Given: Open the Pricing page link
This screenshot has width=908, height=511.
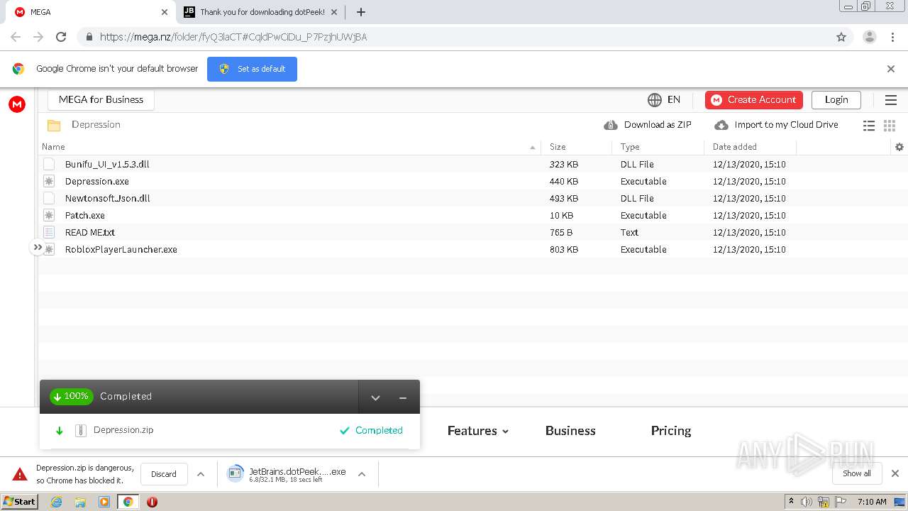Looking at the screenshot, I should [x=671, y=431].
